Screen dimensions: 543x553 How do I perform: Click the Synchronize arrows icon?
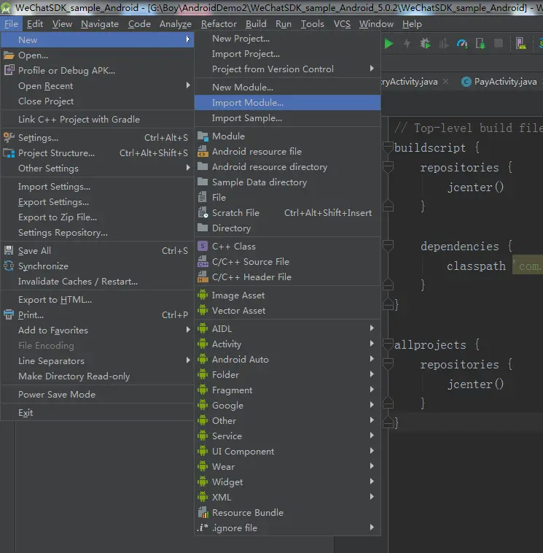[9, 266]
